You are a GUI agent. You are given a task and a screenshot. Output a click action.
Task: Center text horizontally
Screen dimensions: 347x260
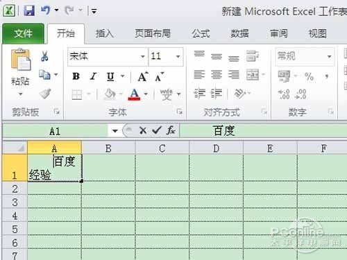coord(217,75)
